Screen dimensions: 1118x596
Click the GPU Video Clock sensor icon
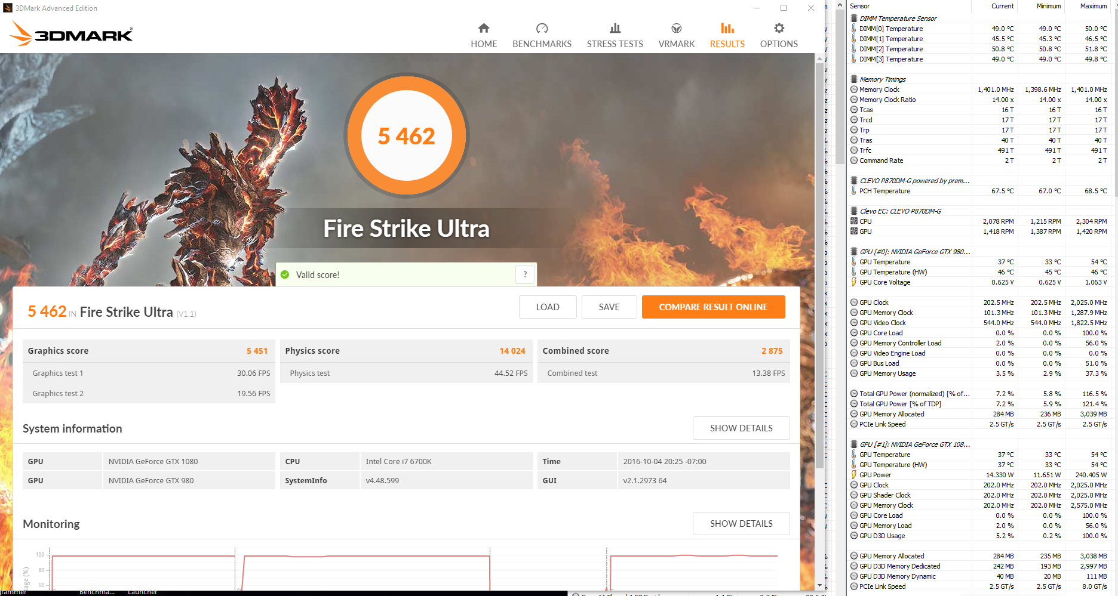[x=854, y=323]
